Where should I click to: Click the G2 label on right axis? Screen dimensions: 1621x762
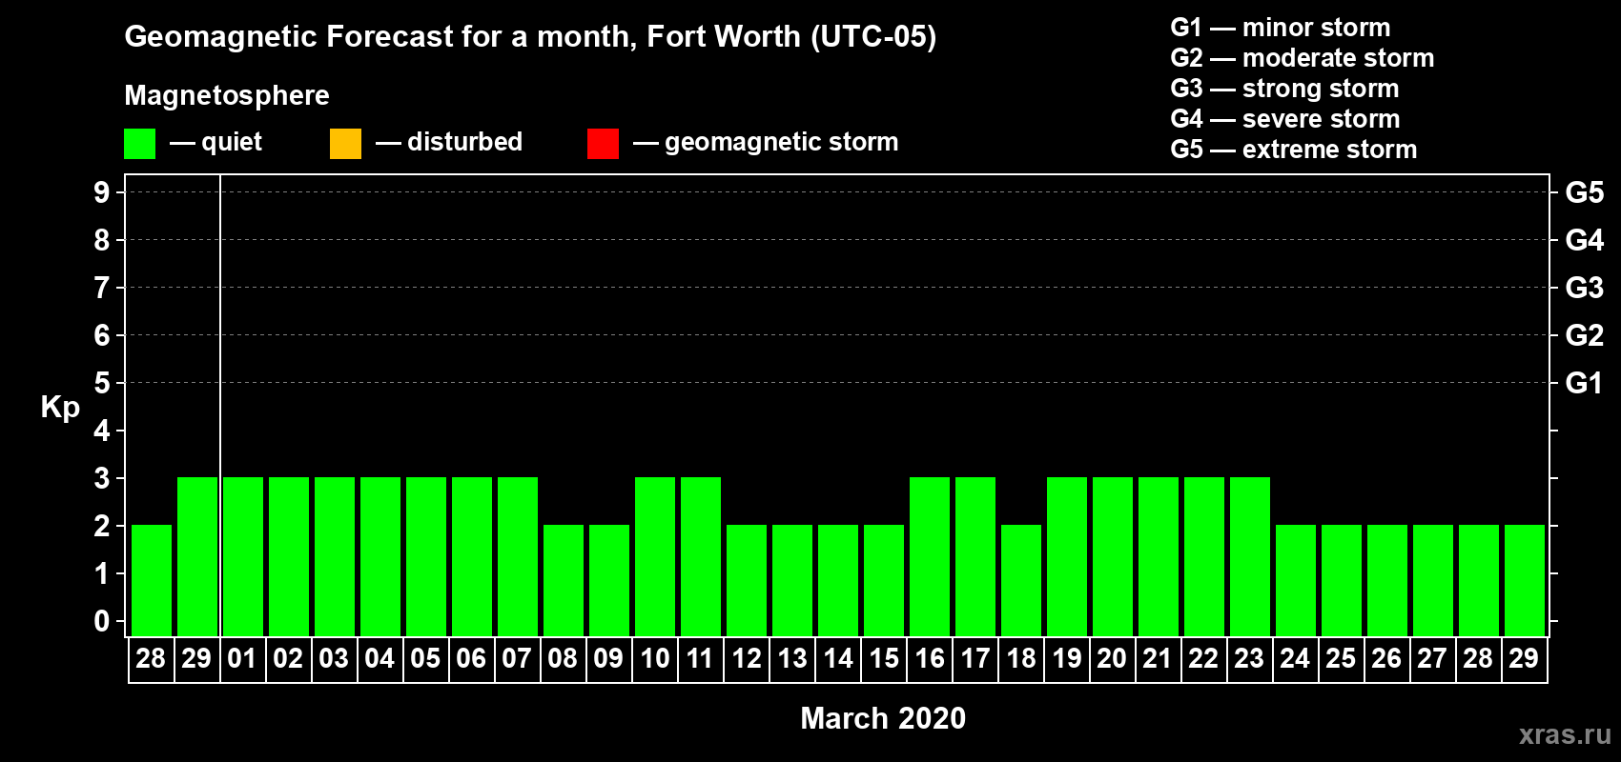point(1585,335)
